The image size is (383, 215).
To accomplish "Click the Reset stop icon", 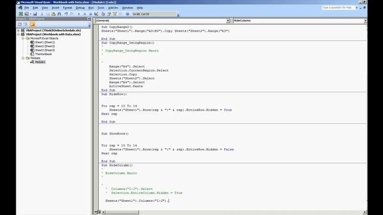I will point(90,14).
